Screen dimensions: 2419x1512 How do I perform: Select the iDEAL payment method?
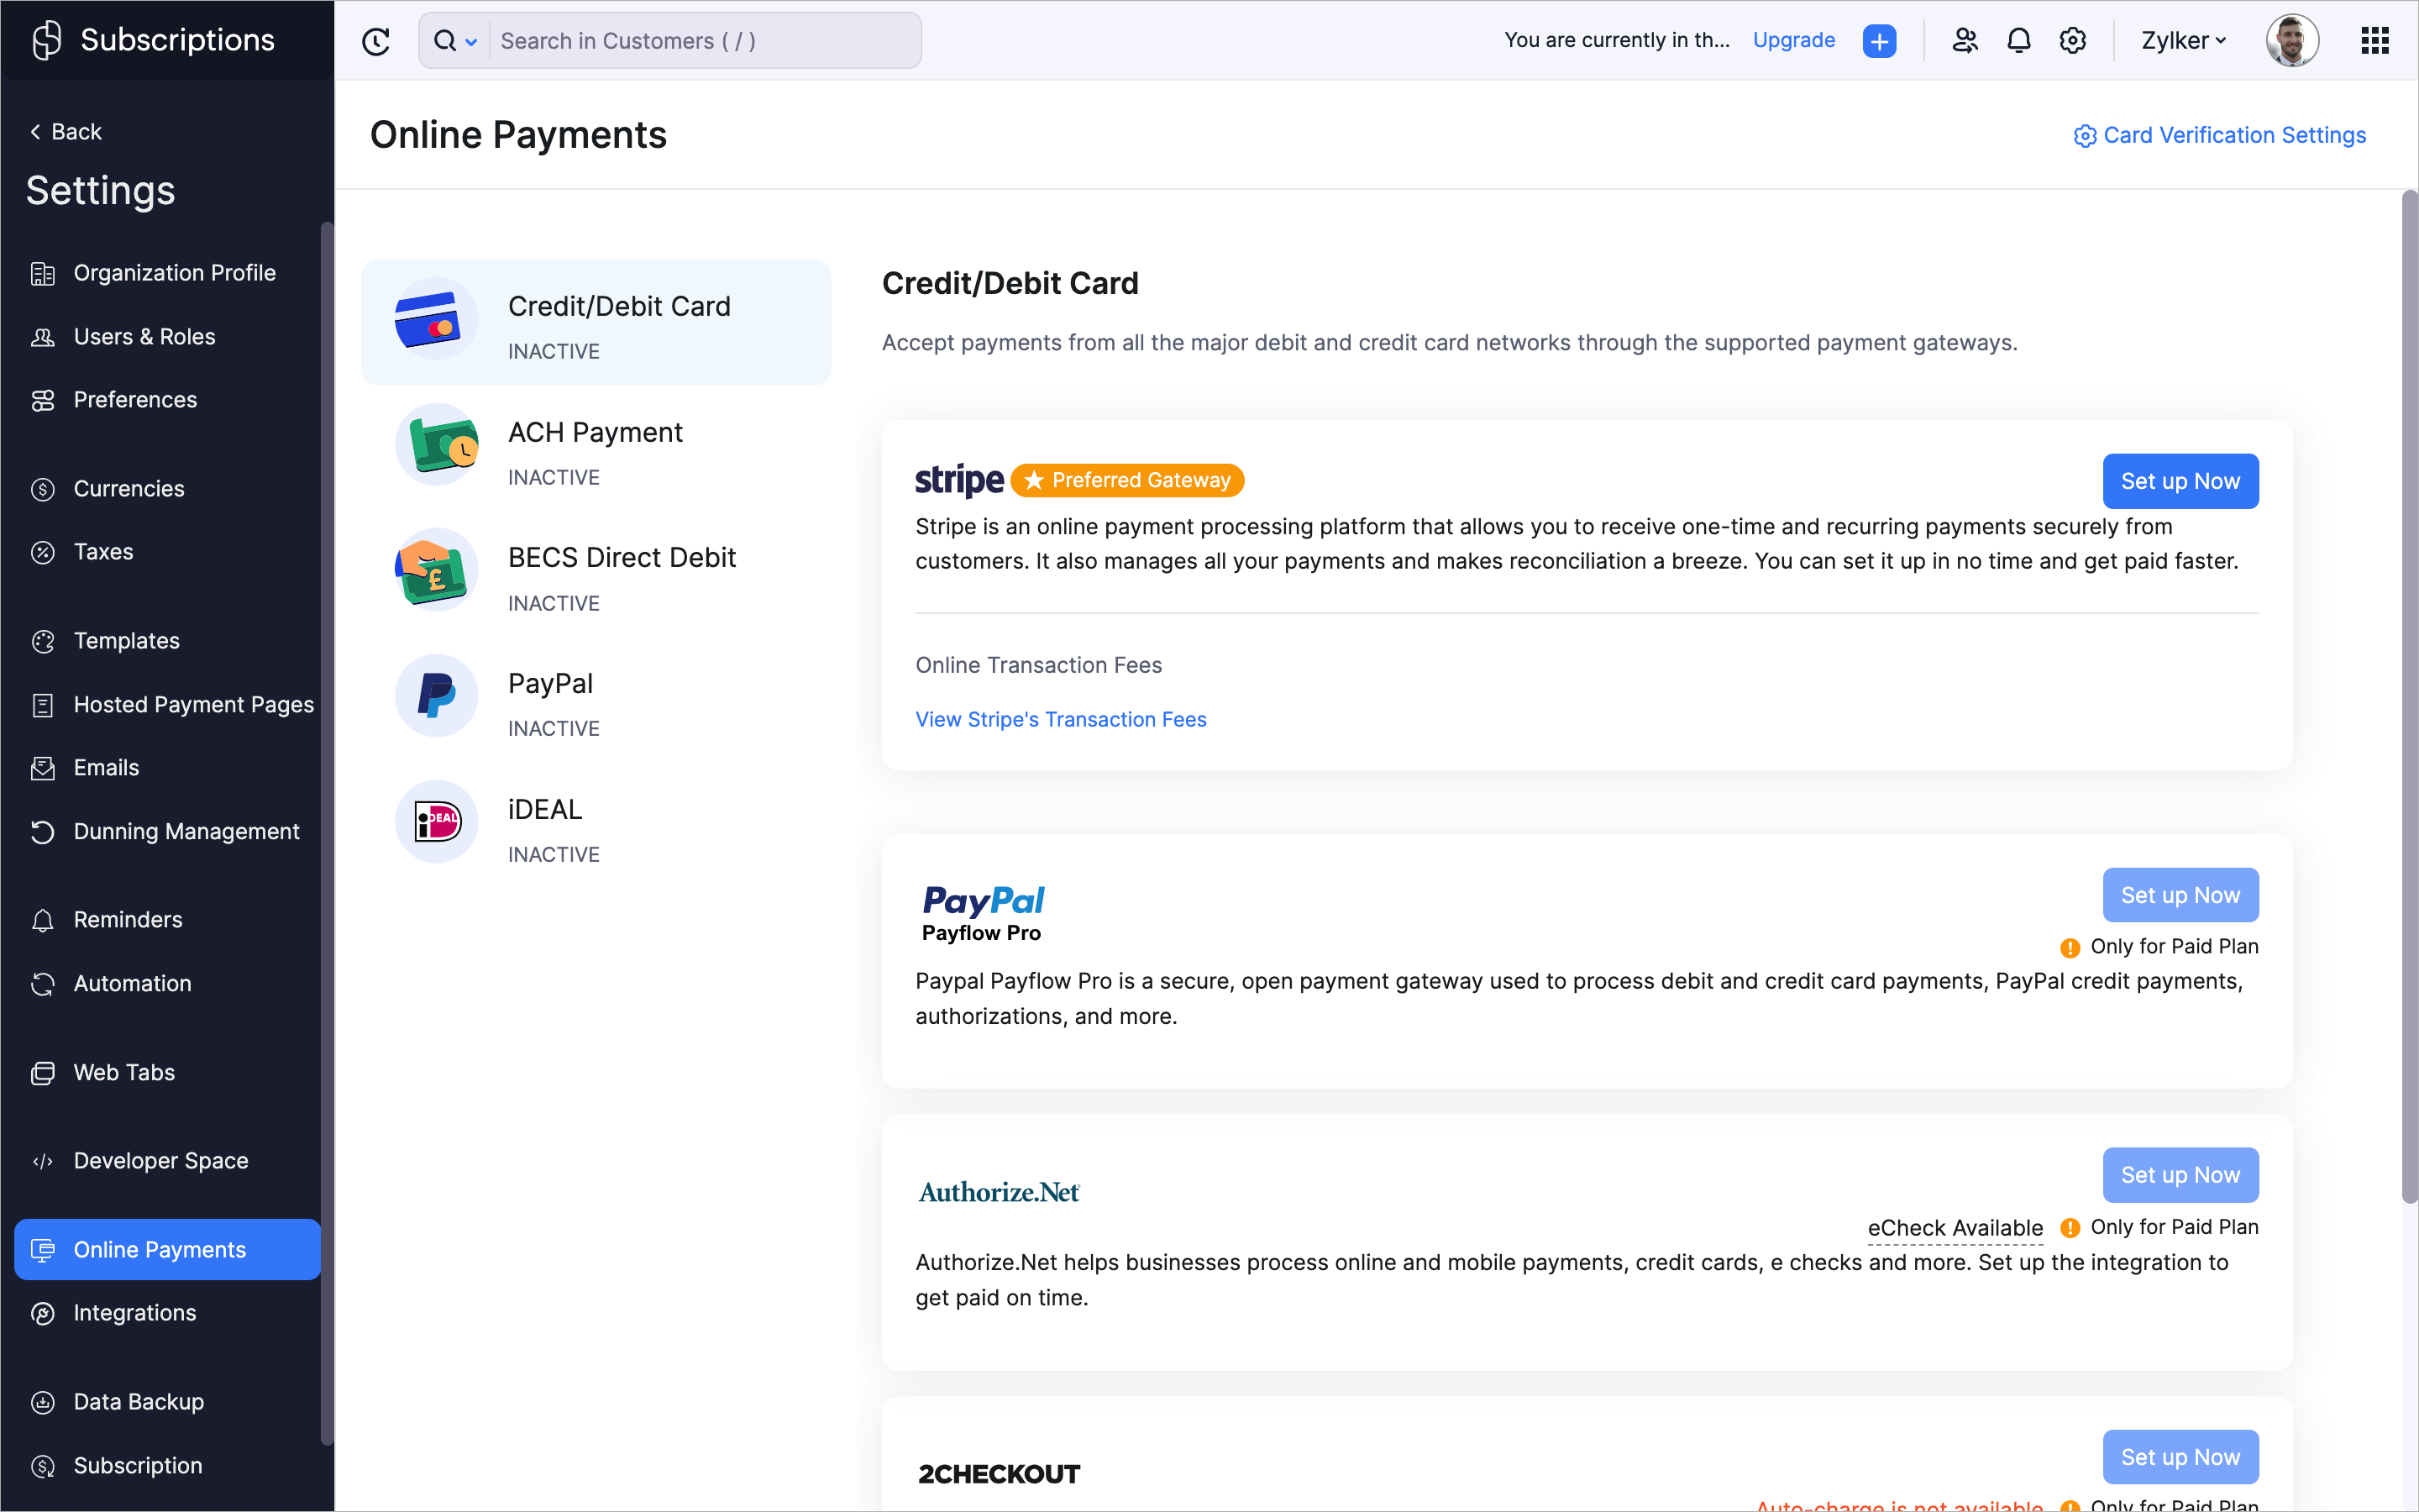coord(596,825)
